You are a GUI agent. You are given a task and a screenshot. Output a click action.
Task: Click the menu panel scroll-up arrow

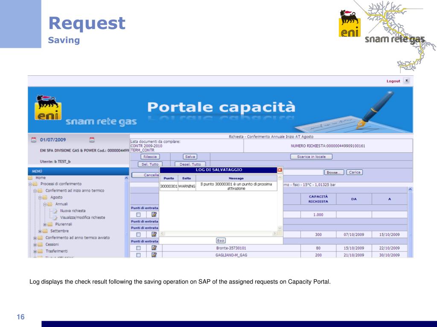point(126,178)
